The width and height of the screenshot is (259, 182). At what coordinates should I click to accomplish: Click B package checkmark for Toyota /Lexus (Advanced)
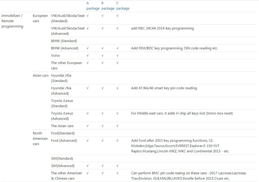coord(102,113)
